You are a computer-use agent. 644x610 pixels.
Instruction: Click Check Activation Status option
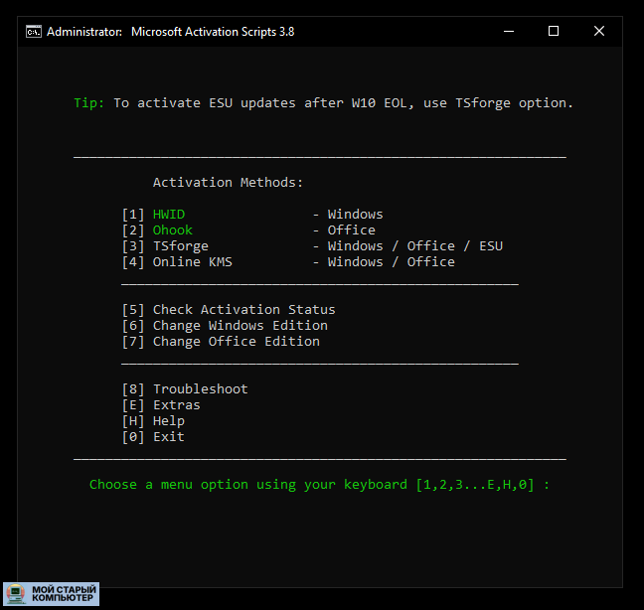tap(243, 310)
